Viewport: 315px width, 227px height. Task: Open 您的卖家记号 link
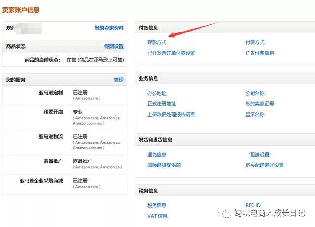(x=259, y=104)
